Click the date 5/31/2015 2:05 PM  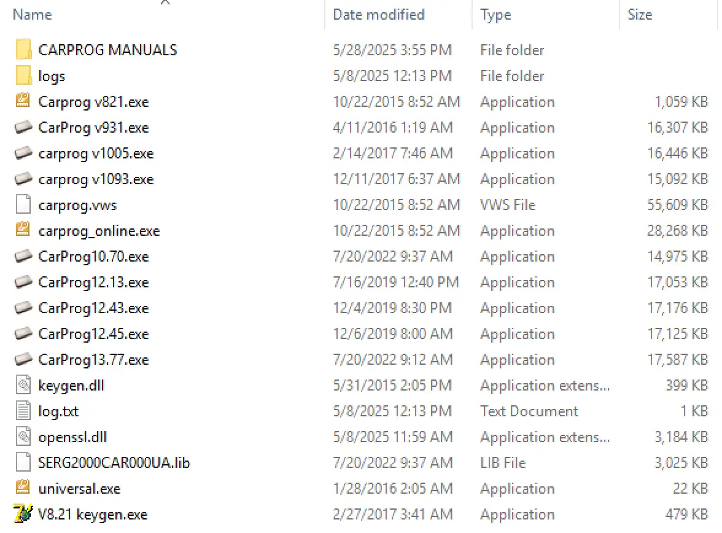[392, 385]
